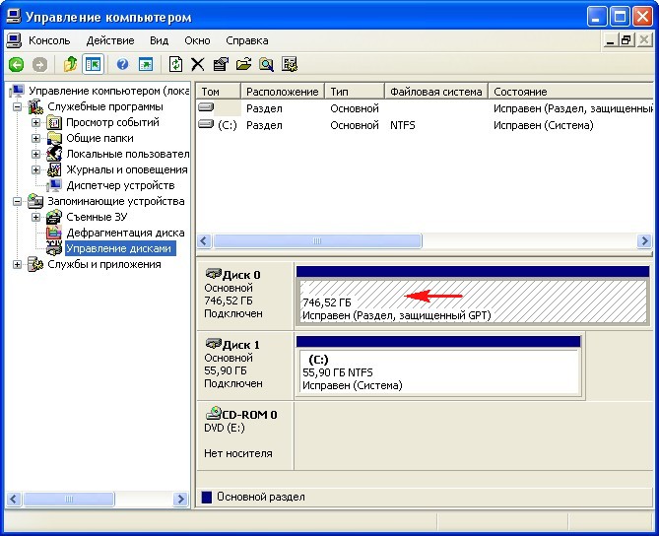Sort by the Том column header
Image resolution: width=659 pixels, height=536 pixels.
tap(219, 92)
